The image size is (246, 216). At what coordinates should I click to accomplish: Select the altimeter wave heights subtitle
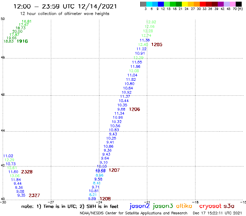point(64,14)
